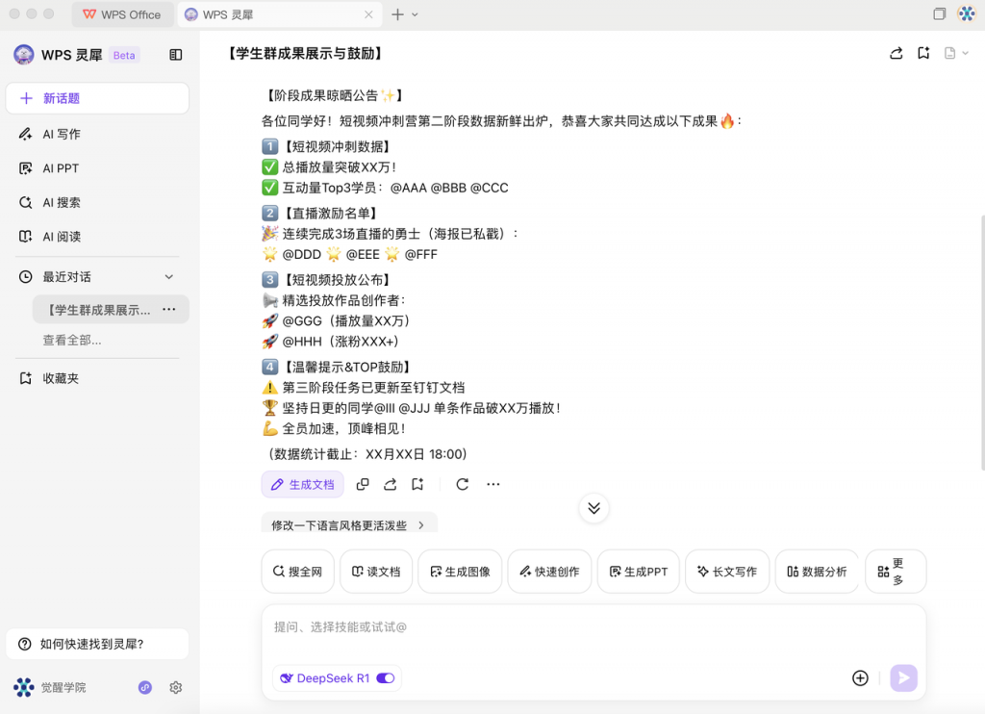Select 数据分析 skill
Image resolution: width=985 pixels, height=714 pixels.
(818, 572)
